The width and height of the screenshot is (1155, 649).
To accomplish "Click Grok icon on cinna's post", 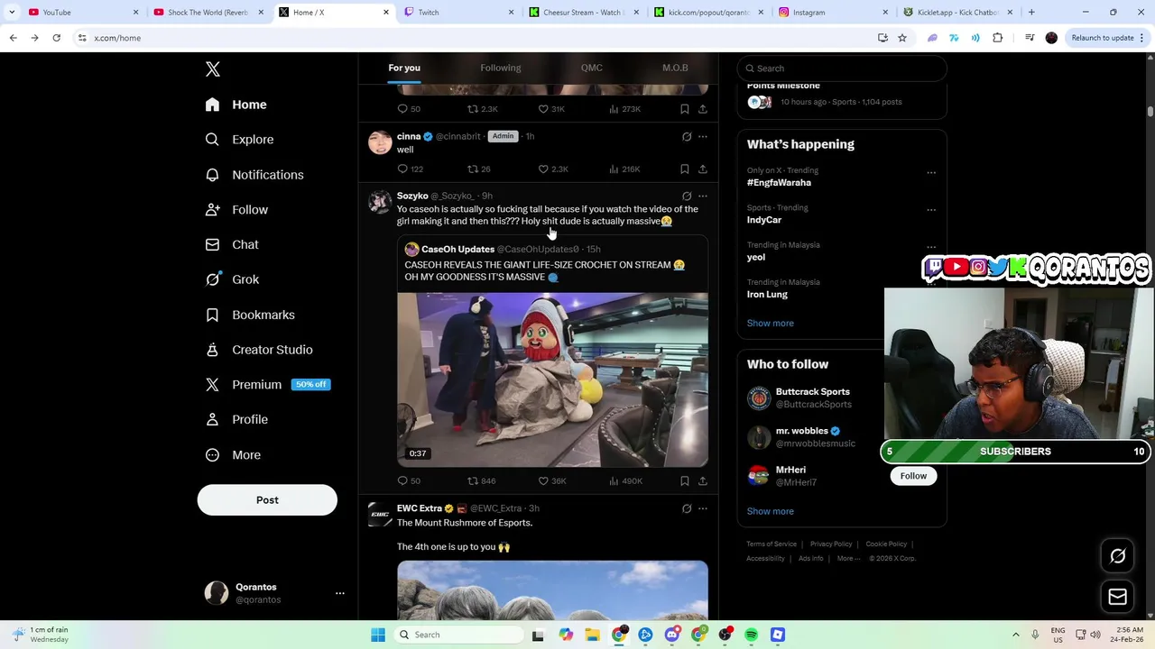I will click(687, 137).
